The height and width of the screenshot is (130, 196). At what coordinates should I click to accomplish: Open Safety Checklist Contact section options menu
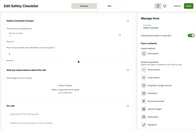coord(128,21)
